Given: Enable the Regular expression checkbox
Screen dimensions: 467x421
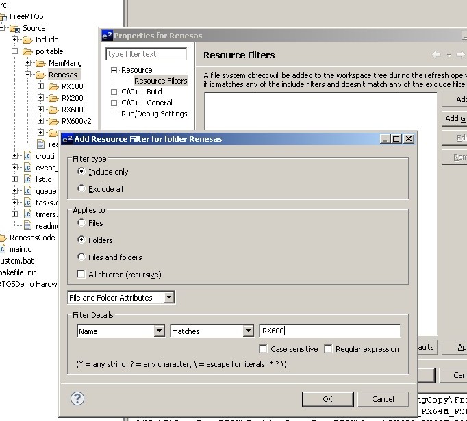Looking at the screenshot, I should pos(329,349).
